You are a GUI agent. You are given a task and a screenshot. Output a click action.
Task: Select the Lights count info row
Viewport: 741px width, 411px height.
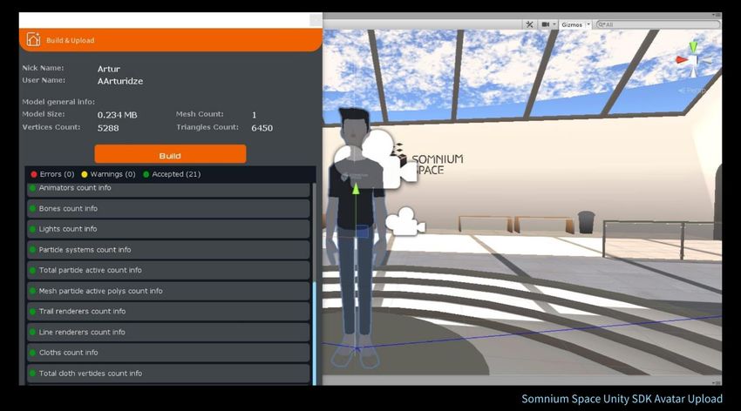tap(168, 229)
